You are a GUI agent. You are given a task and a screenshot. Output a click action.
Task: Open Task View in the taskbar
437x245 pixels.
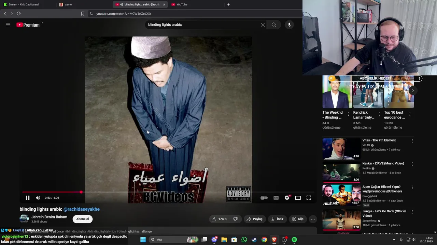point(204,240)
